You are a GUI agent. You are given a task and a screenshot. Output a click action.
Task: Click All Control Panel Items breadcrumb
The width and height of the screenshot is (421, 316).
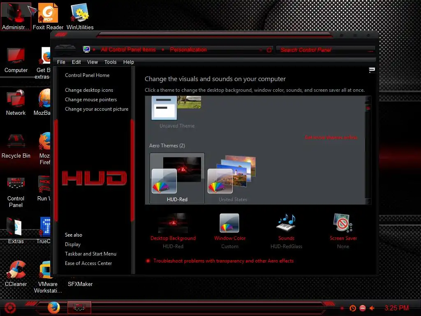tap(128, 49)
